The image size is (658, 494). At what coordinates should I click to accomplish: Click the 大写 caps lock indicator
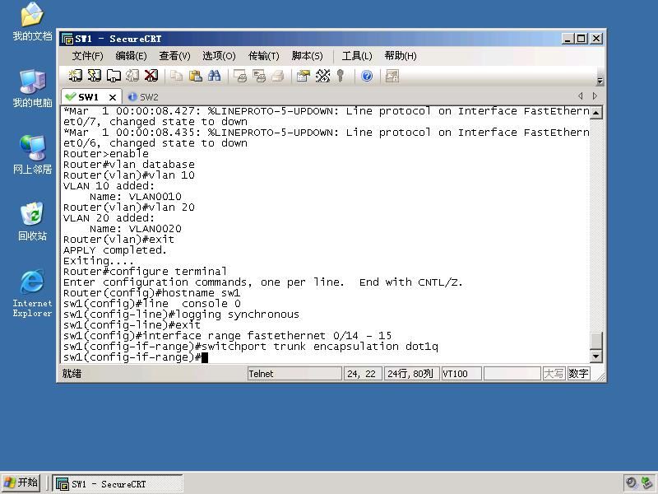tap(554, 374)
